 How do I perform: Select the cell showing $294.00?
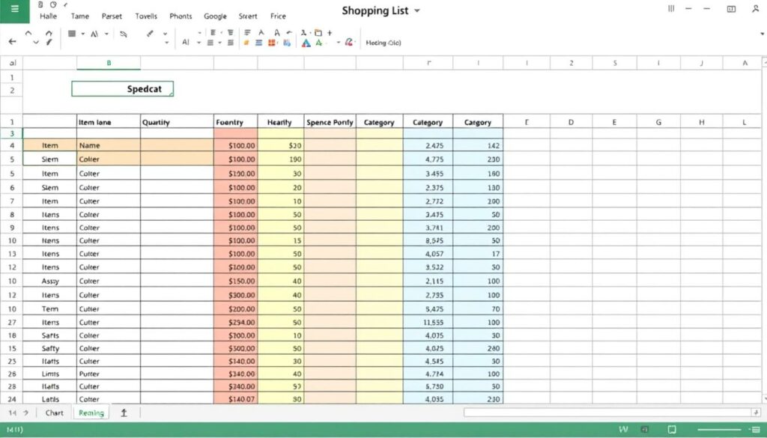click(236, 322)
